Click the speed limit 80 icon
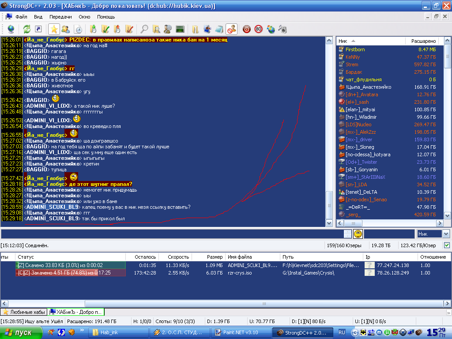This screenshot has width=452, height=339. click(x=259, y=29)
